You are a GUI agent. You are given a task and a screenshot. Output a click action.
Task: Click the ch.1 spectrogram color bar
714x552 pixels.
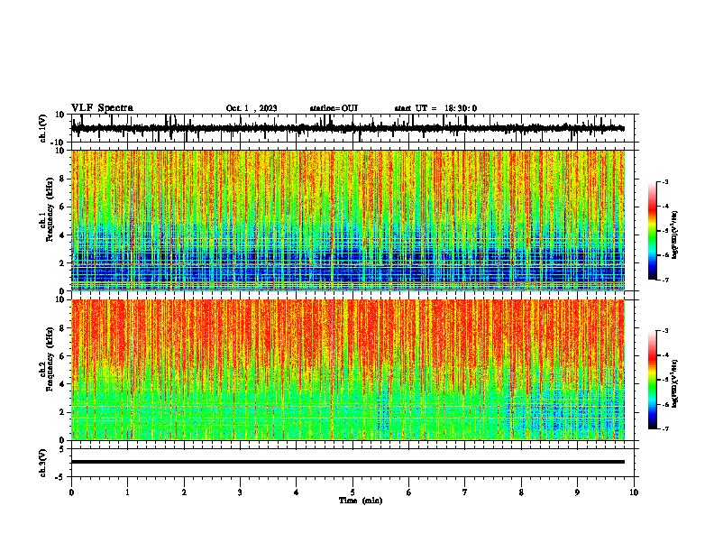[652, 231]
